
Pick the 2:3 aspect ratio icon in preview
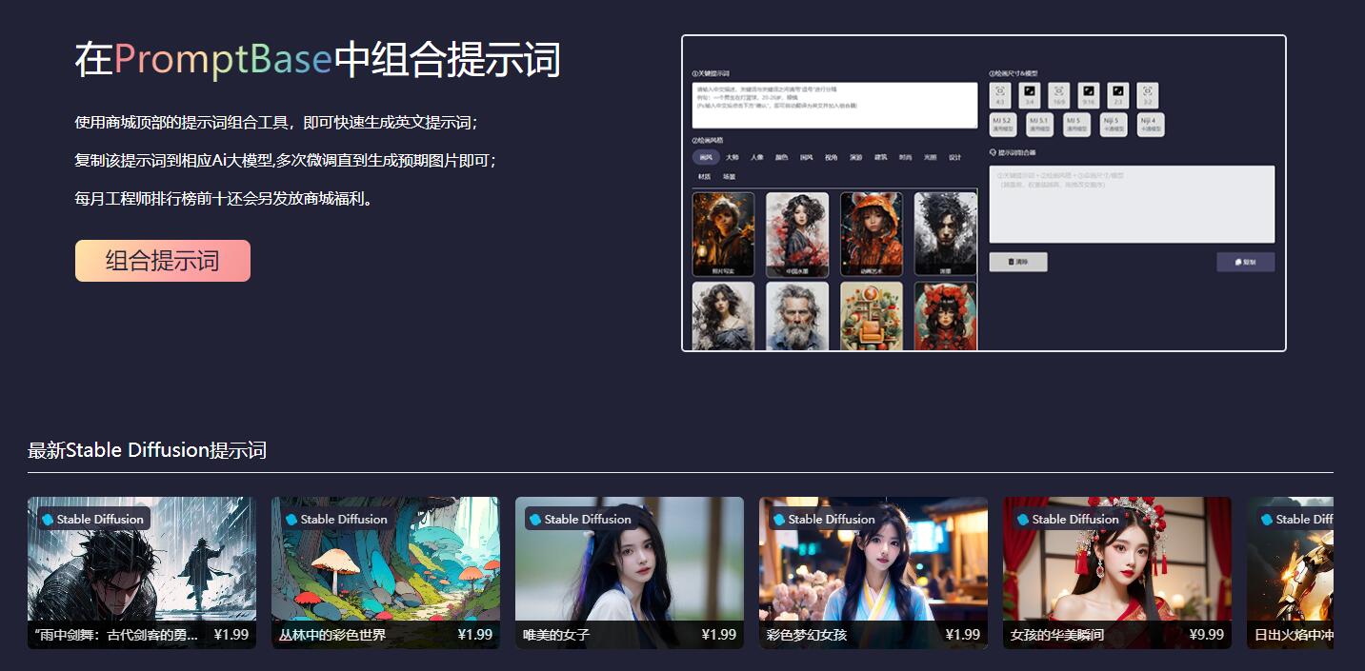click(x=1118, y=95)
